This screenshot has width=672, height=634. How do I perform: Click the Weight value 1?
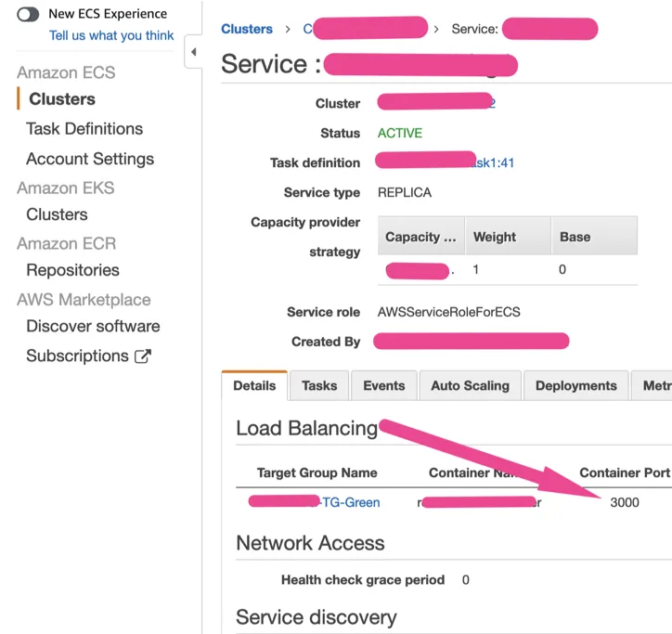475,269
